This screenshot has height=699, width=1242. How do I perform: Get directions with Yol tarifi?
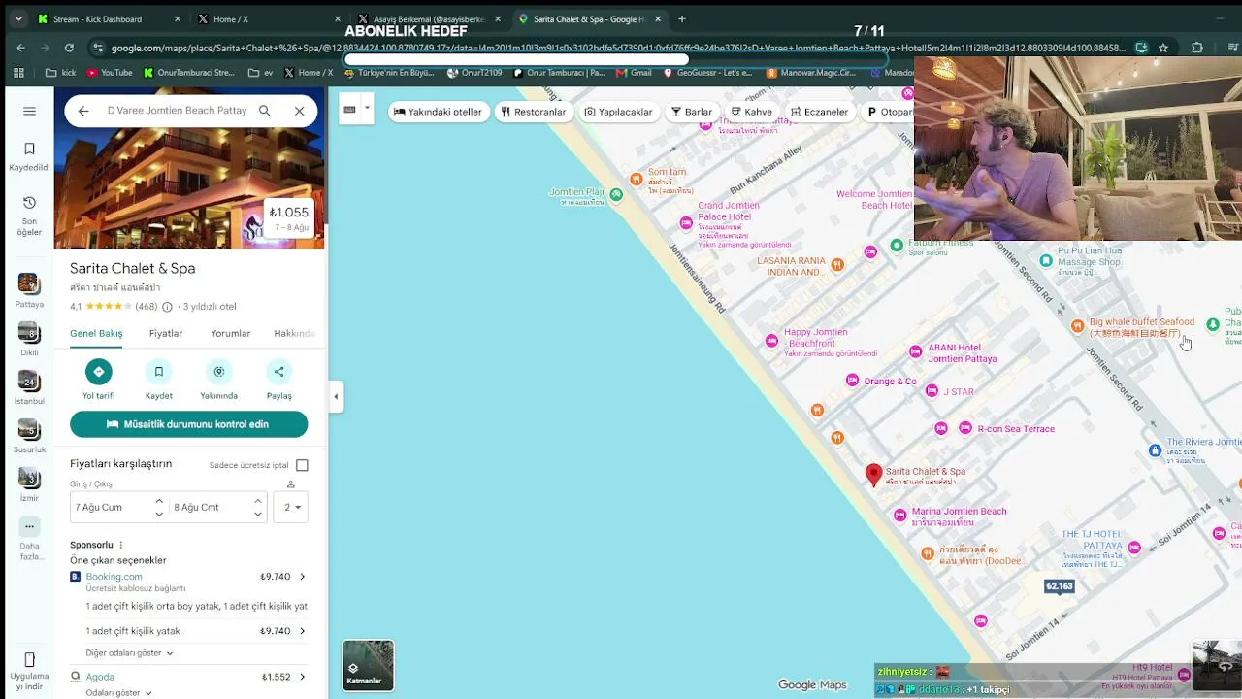click(98, 379)
